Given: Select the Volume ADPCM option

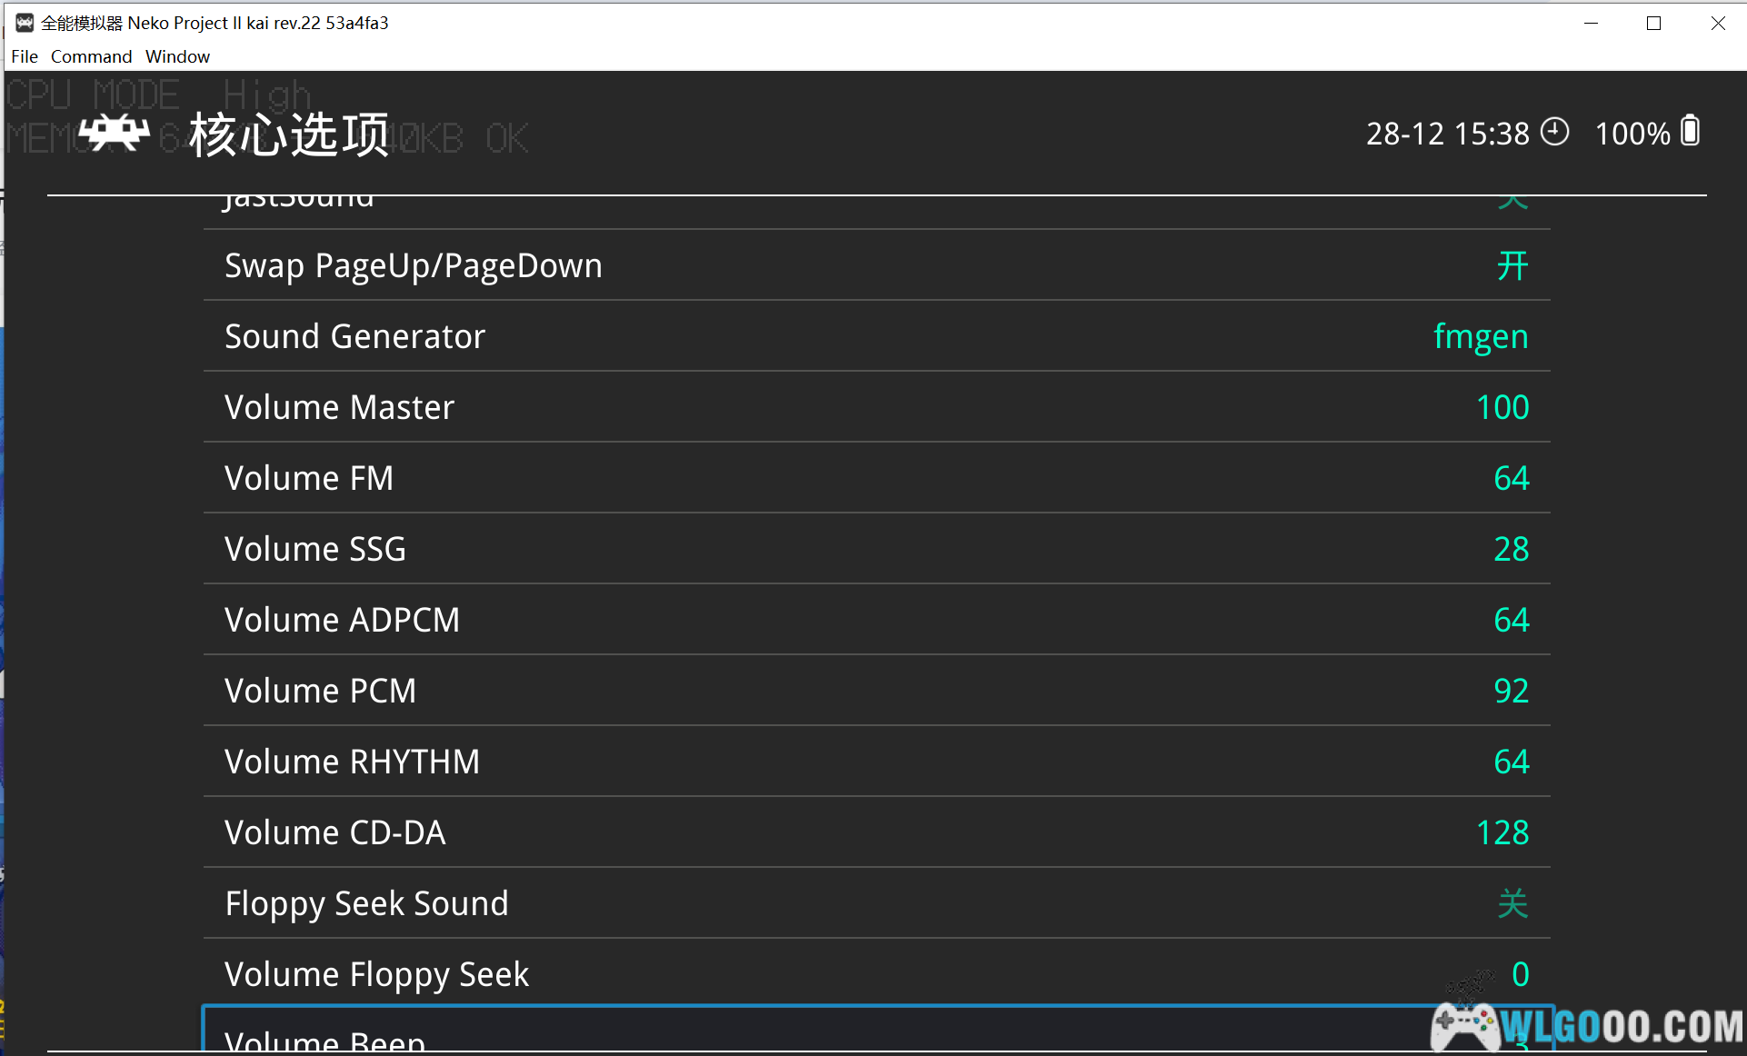Looking at the screenshot, I should tap(876, 620).
